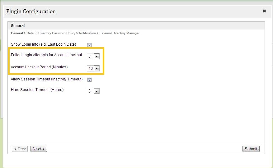
Task: Select the General breadcrumb step
Action: pyautogui.click(x=17, y=33)
